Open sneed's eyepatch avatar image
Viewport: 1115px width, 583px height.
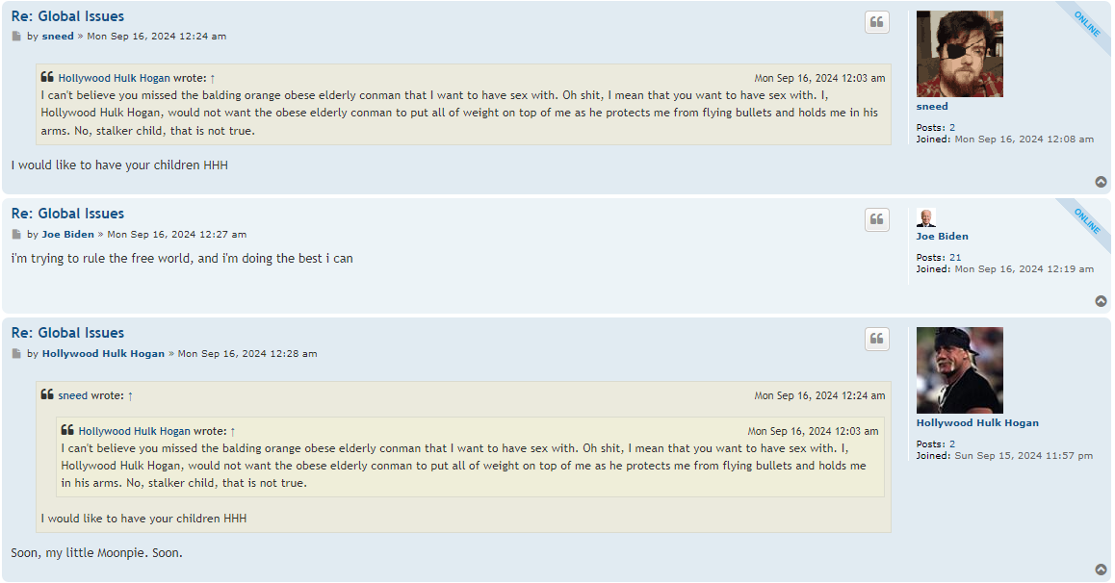coord(959,54)
